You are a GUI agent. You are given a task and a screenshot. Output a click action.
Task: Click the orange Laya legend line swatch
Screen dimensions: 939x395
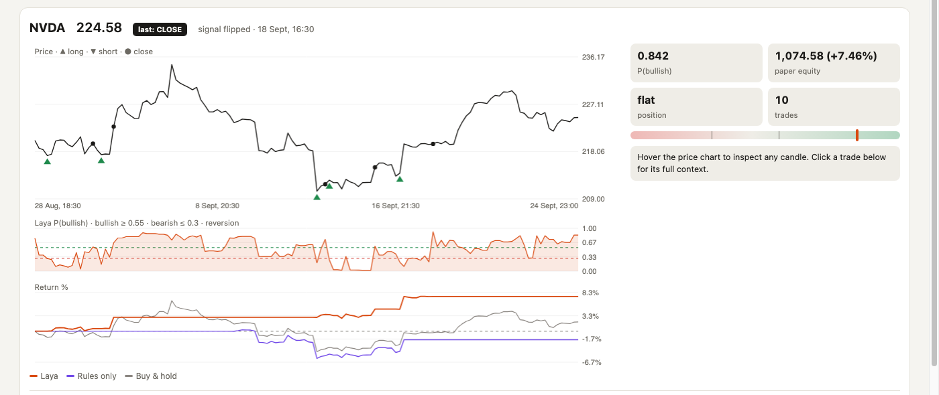click(x=34, y=376)
